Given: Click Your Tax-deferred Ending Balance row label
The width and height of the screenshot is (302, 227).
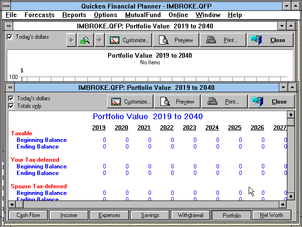Looking at the screenshot, I should 38,173.
